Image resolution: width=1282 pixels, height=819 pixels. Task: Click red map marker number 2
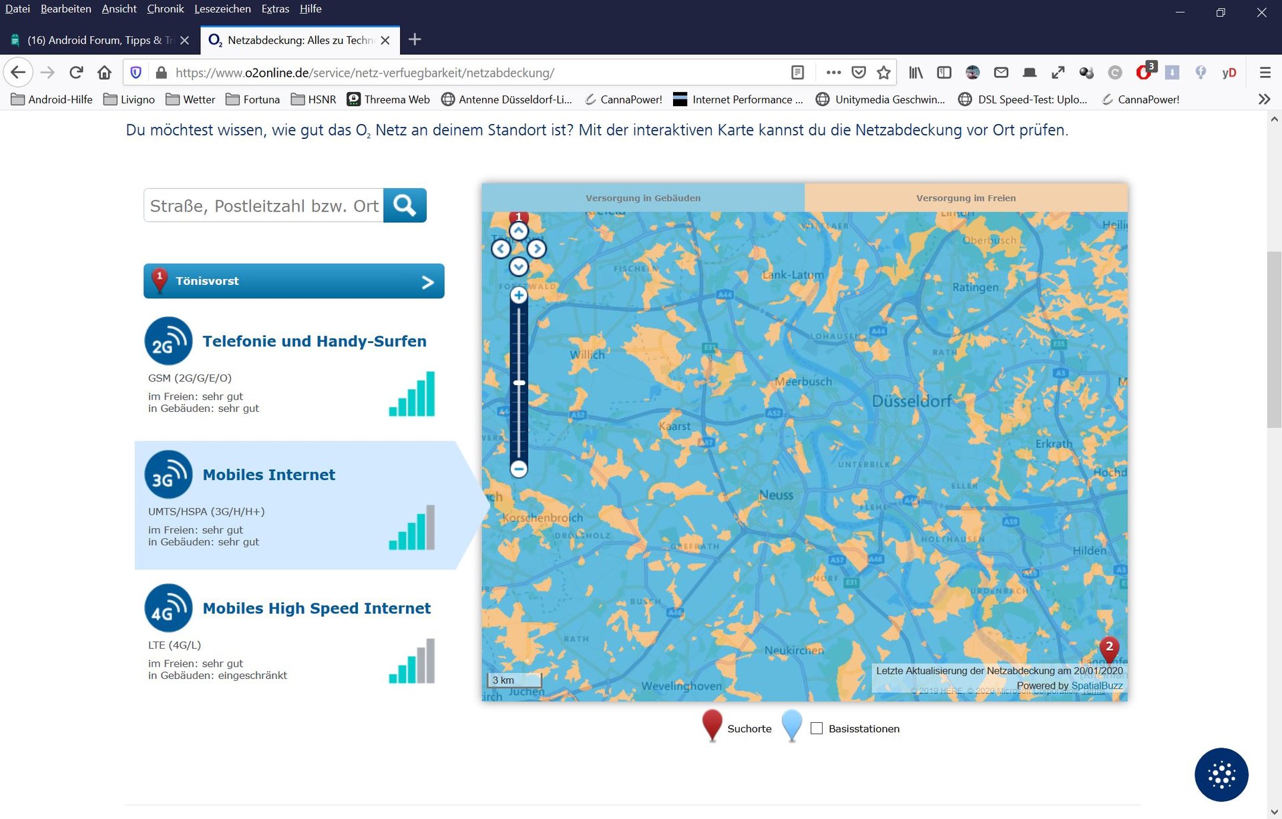pos(1109,649)
